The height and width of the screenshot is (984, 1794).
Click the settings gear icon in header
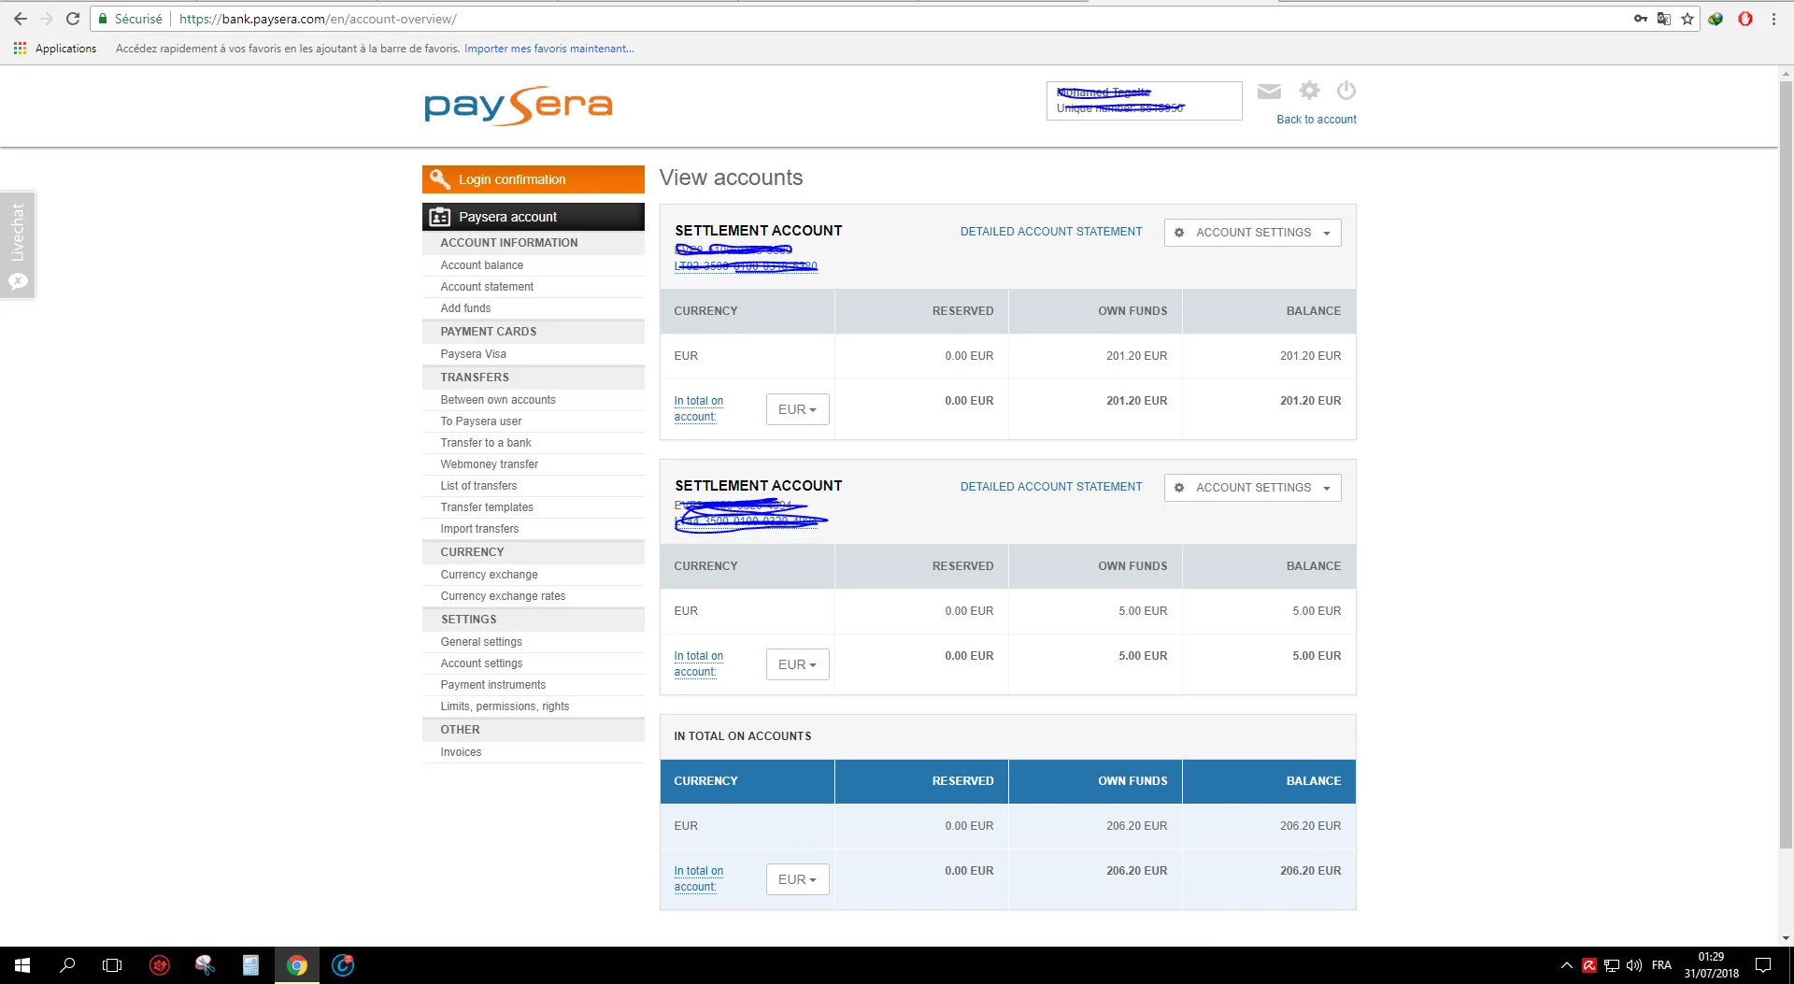pos(1309,91)
